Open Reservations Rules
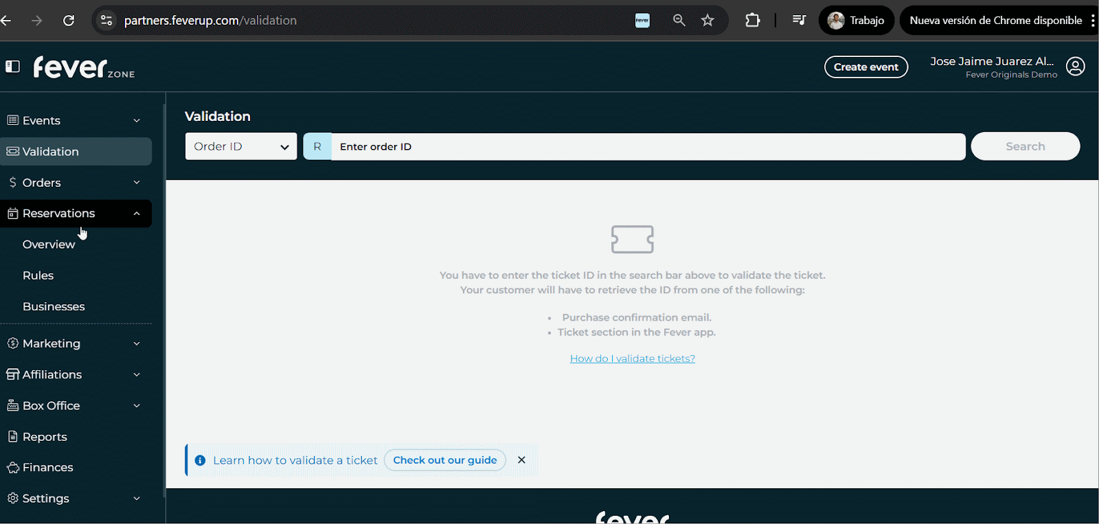The height and width of the screenshot is (524, 1099). (38, 275)
